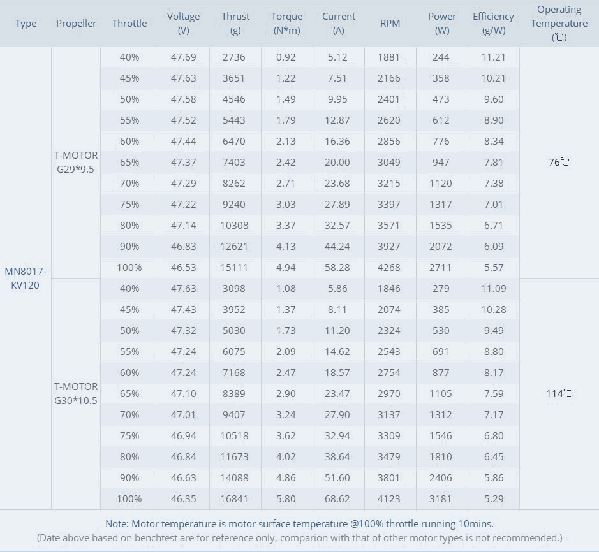Select the T-MOTOR G29*9.5 propeller cell

pyautogui.click(x=76, y=163)
